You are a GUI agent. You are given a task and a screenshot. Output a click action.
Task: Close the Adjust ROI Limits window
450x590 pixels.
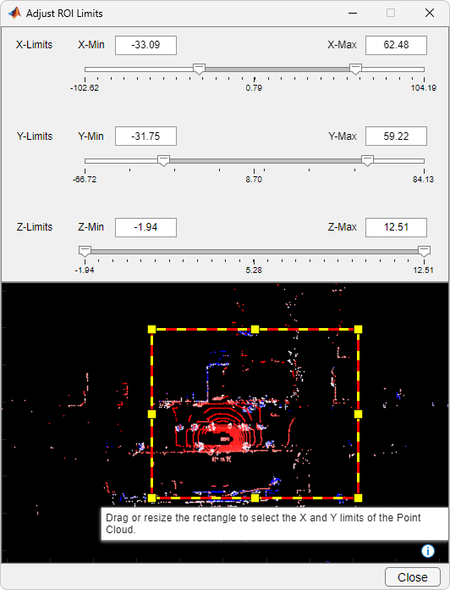(430, 14)
